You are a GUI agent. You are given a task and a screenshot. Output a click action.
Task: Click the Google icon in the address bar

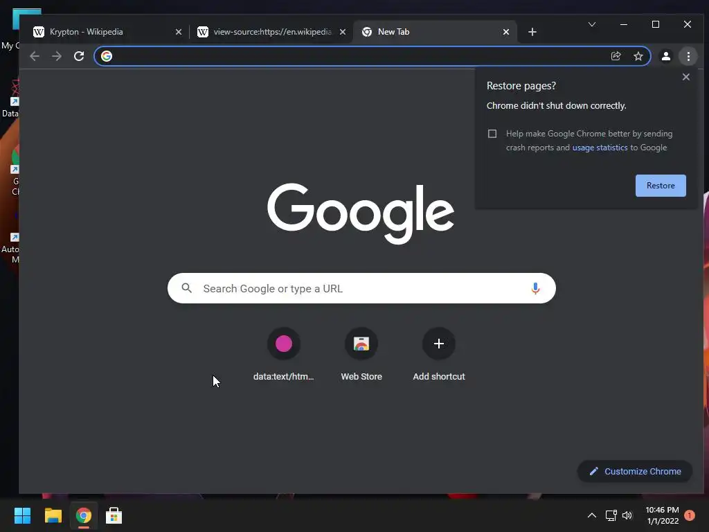tap(107, 56)
